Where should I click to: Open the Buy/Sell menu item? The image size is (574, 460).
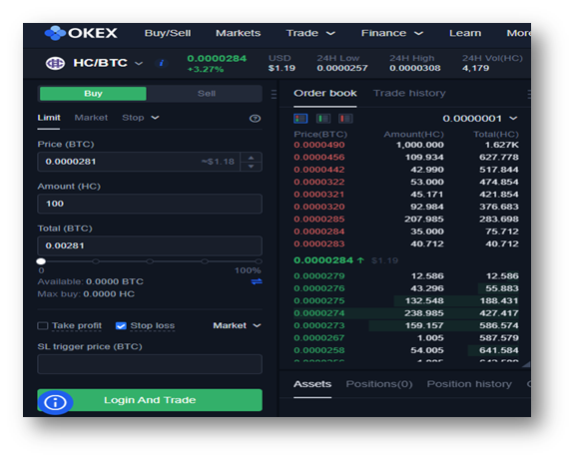(x=168, y=33)
